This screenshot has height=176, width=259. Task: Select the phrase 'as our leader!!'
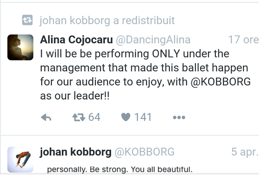click(x=75, y=96)
